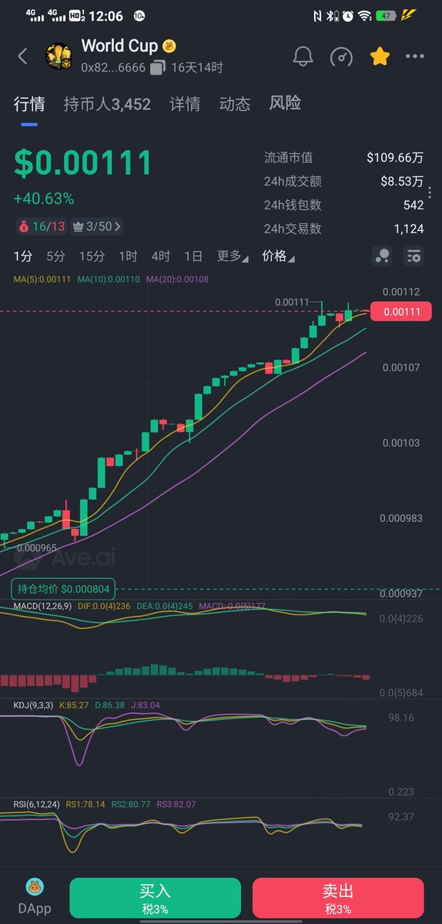Switch to the 详情 tab
This screenshot has width=442, height=924.
tap(185, 104)
